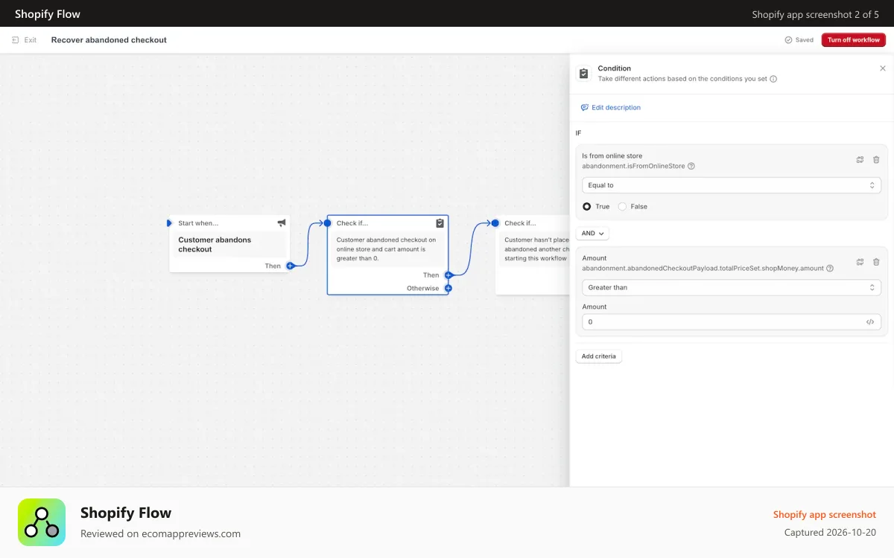Open info tooltip next to condition description
The height and width of the screenshot is (558, 894).
point(773,79)
